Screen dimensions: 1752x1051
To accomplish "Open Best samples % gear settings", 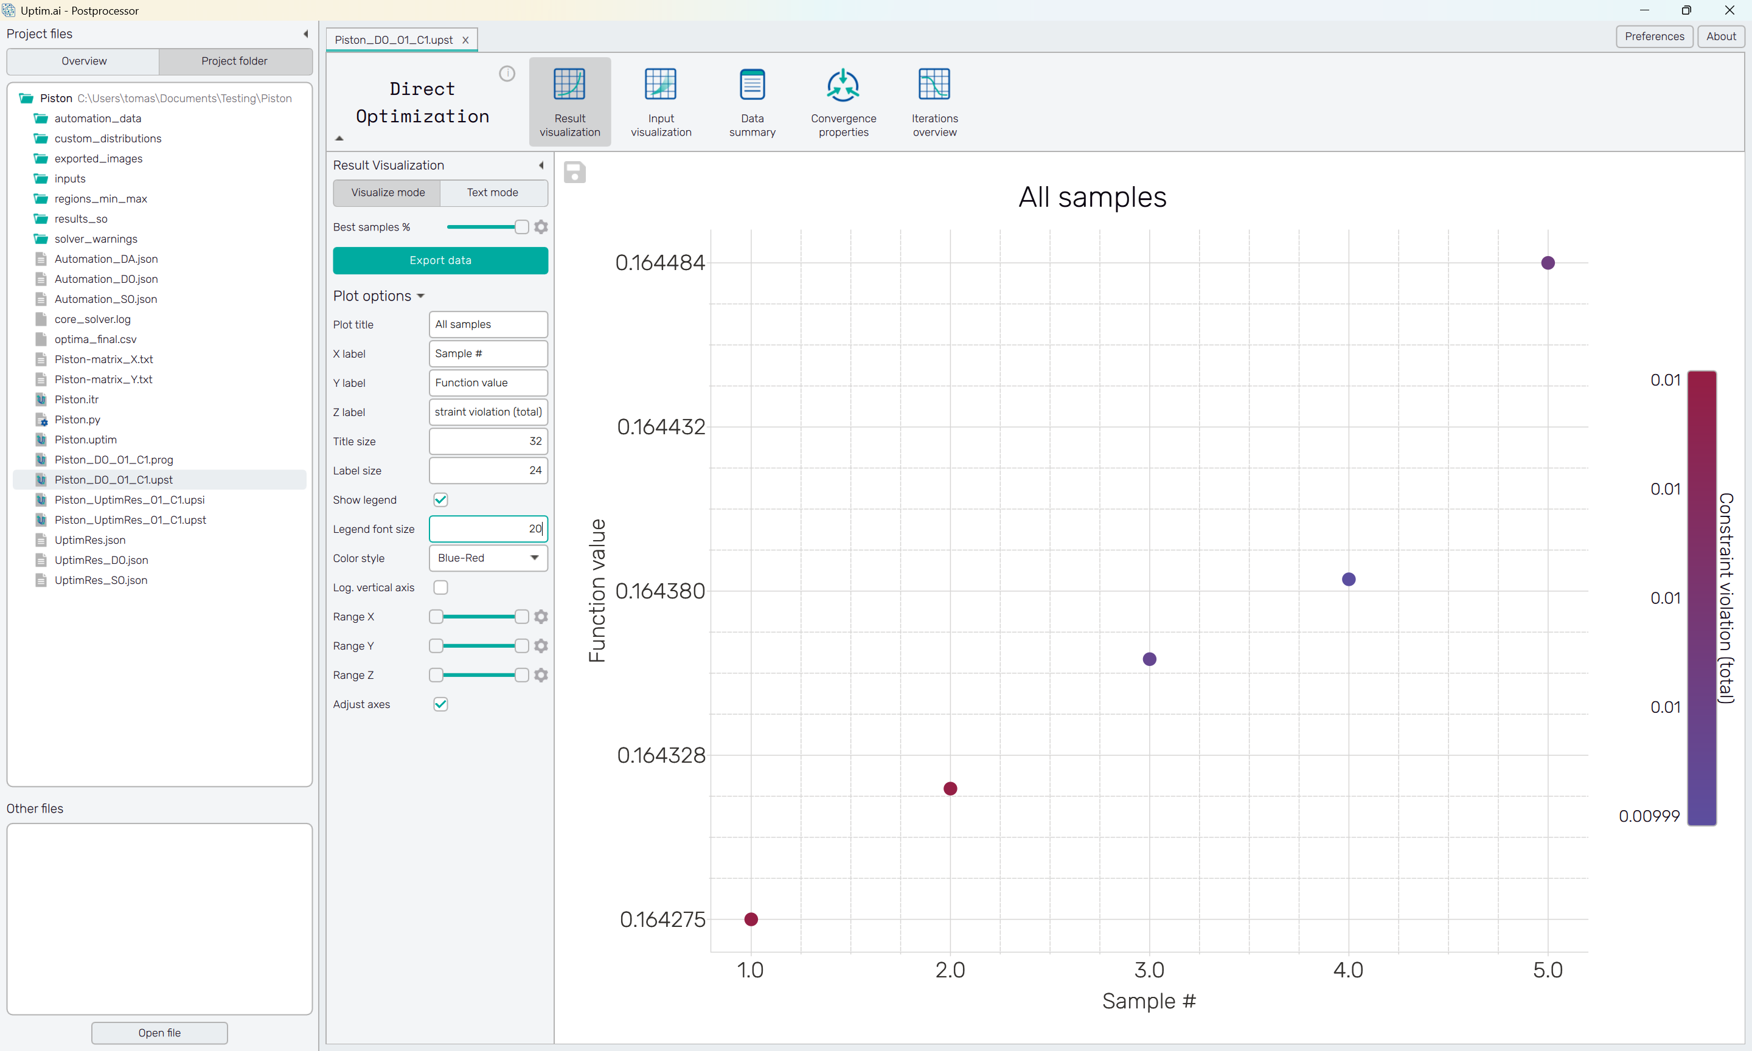I will click(x=541, y=227).
